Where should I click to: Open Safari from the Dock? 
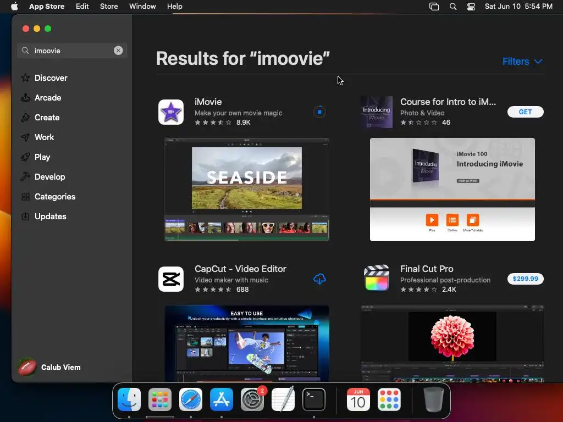click(191, 399)
